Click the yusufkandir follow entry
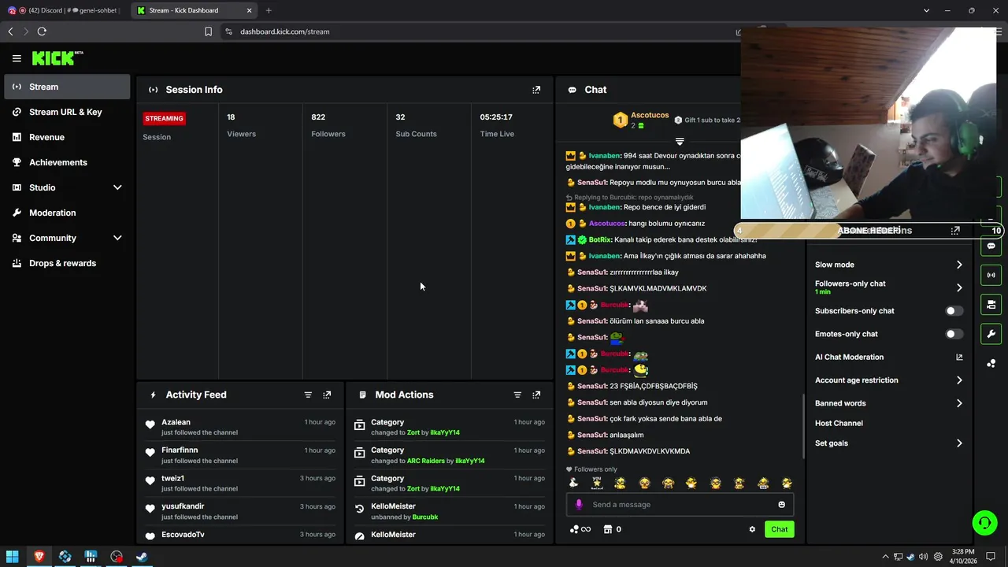This screenshot has height=567, width=1008. (x=240, y=512)
